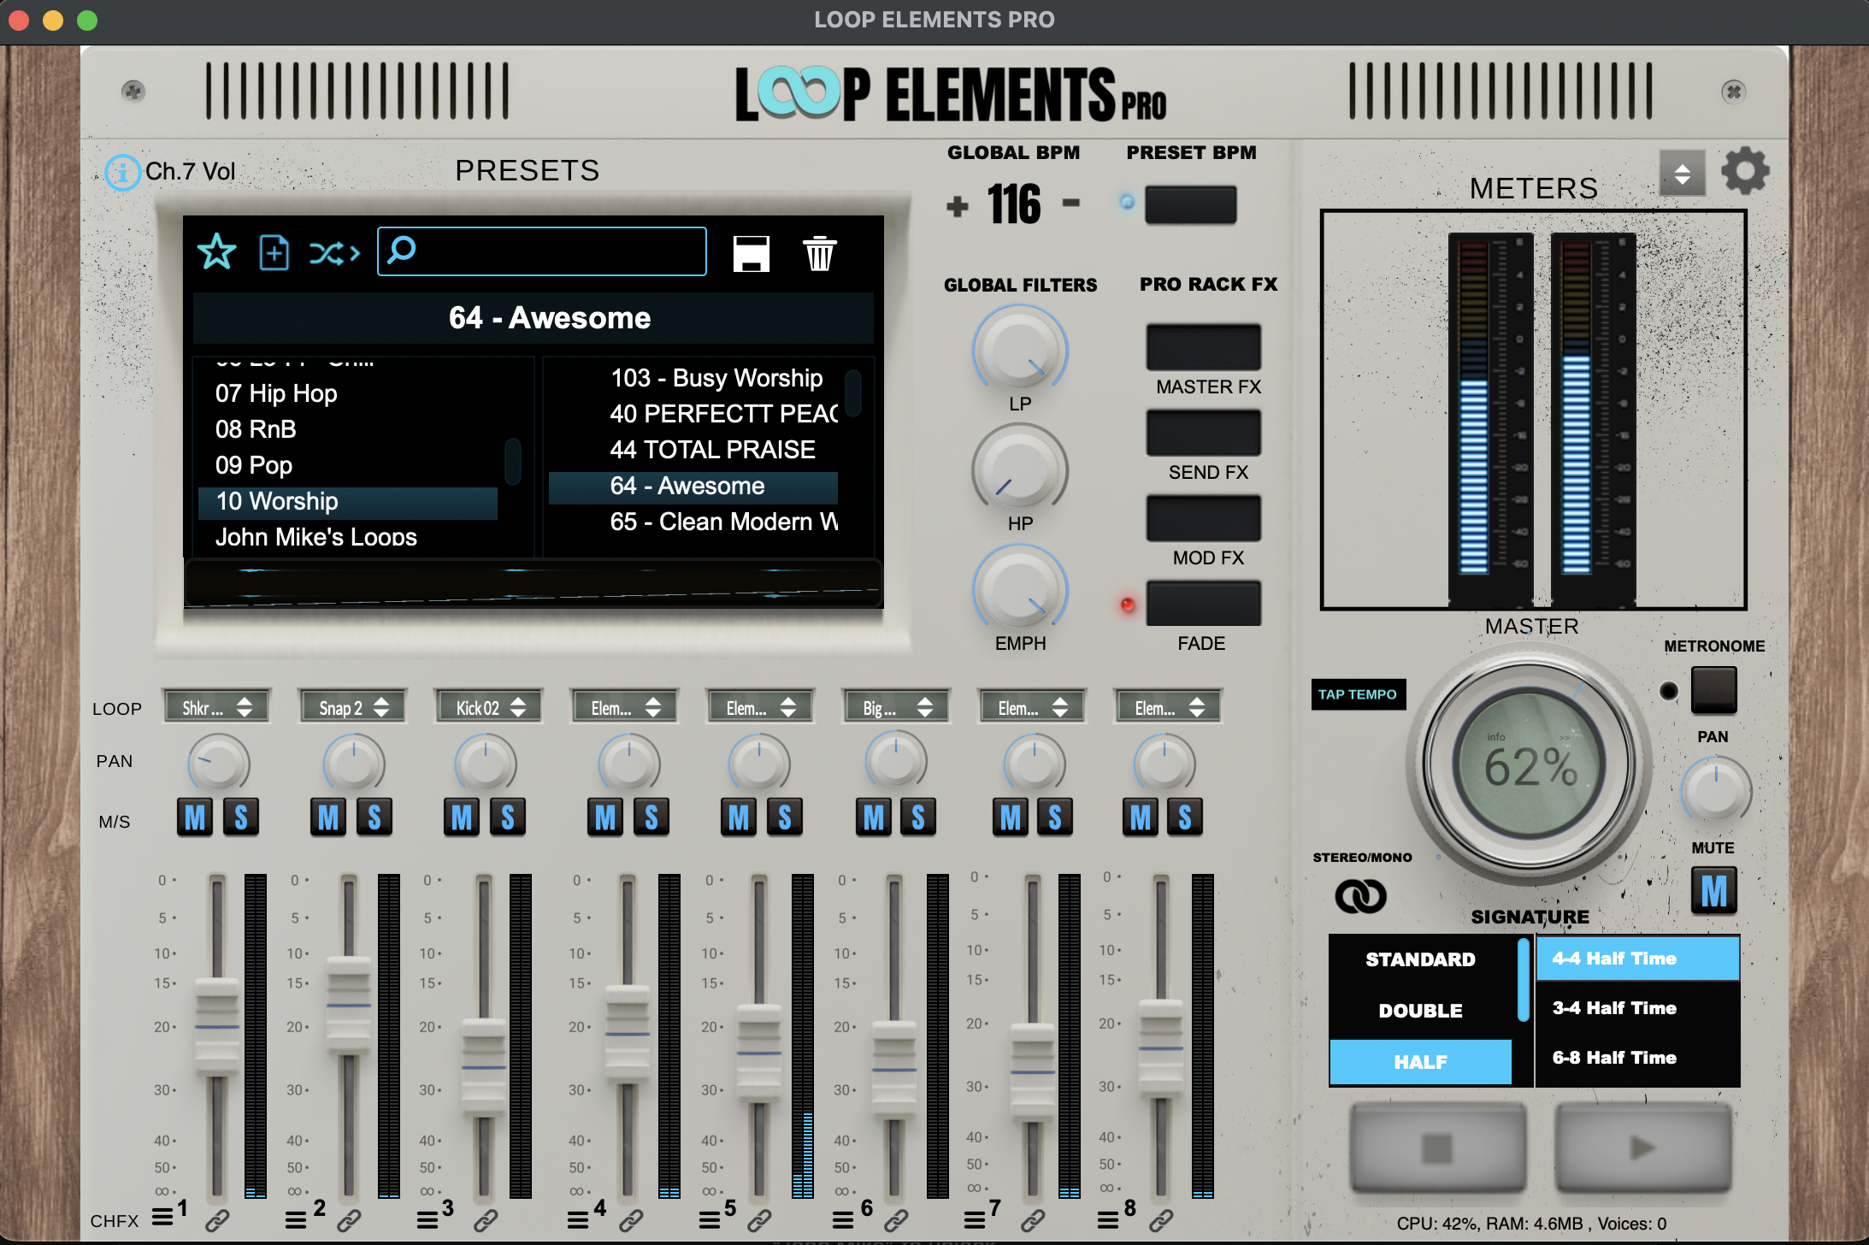
Task: Solo channel 4 with S button
Action: tap(651, 817)
